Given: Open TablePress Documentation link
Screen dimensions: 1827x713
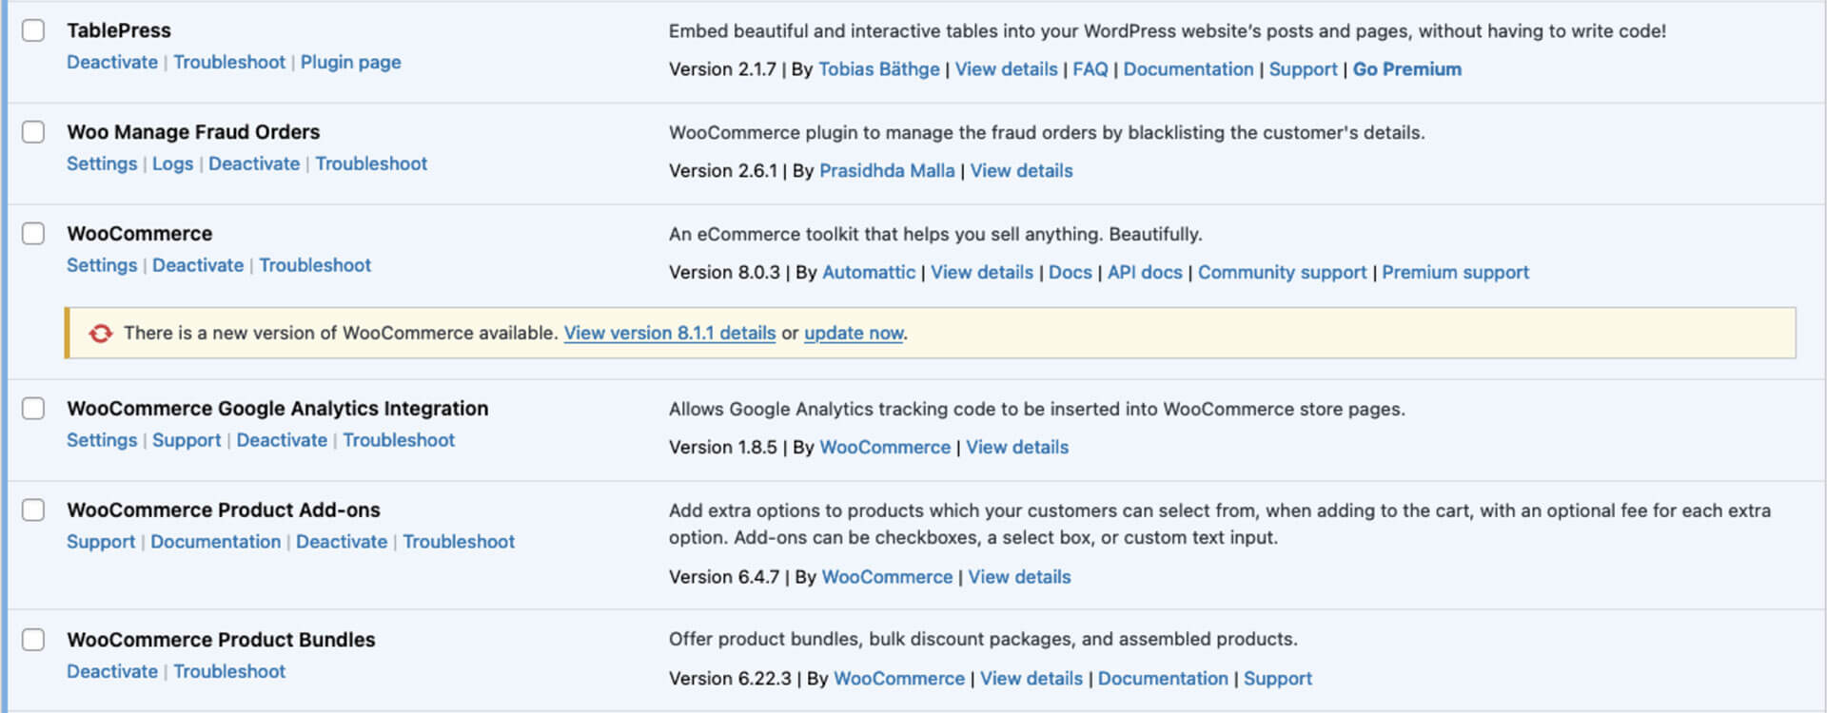Looking at the screenshot, I should 1189,69.
